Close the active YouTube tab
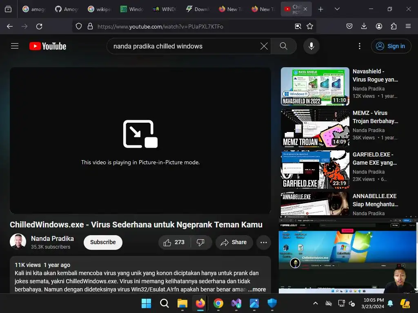This screenshot has height=313, width=418. click(x=305, y=9)
